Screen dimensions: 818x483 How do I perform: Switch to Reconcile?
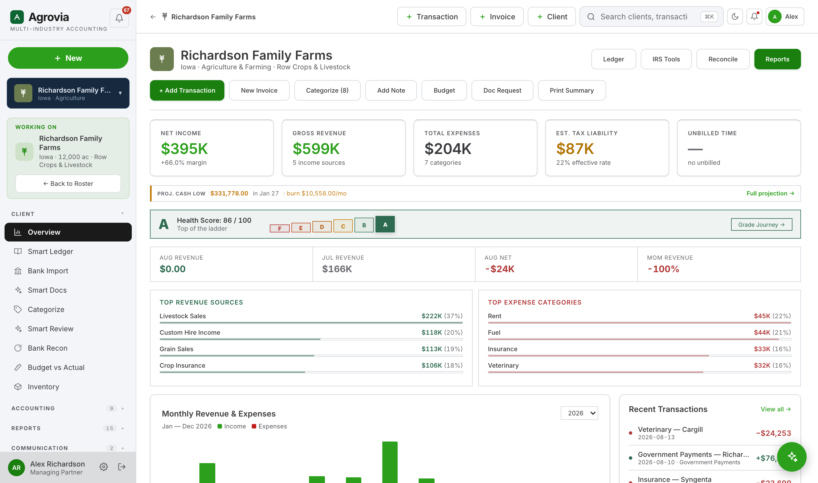point(723,59)
